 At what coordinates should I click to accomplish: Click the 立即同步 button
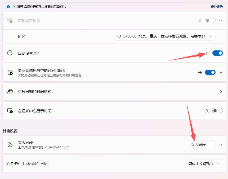198,145
